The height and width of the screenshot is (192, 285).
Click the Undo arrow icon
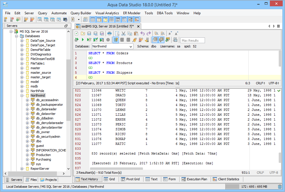click(x=143, y=33)
